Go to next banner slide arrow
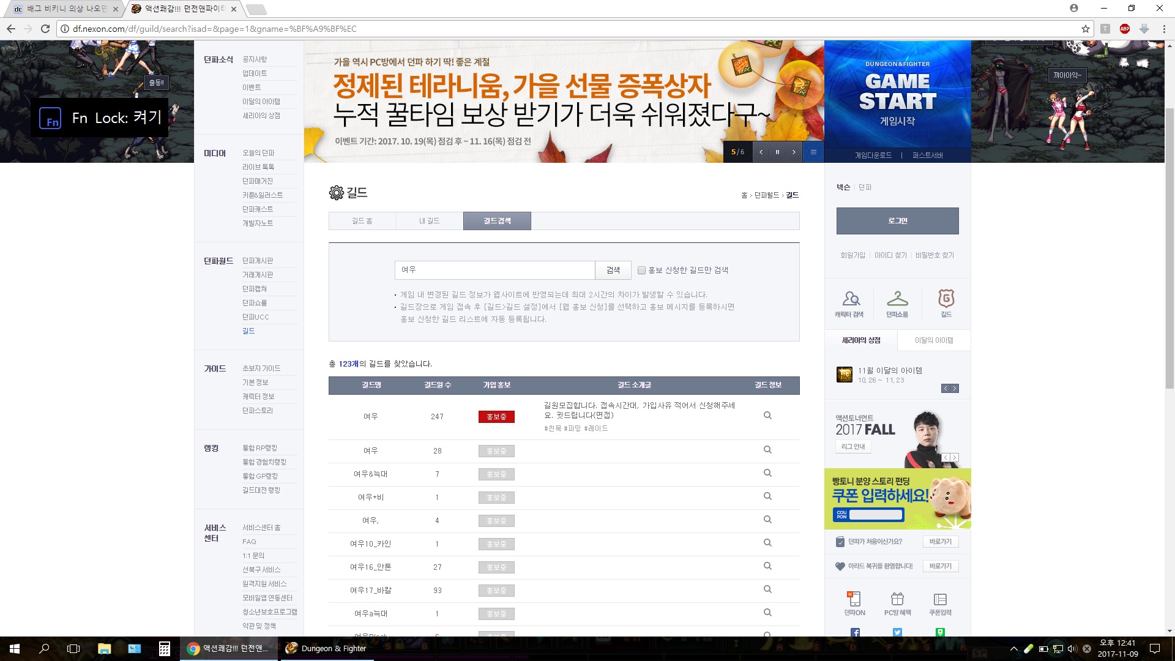This screenshot has height=661, width=1175. click(x=794, y=152)
